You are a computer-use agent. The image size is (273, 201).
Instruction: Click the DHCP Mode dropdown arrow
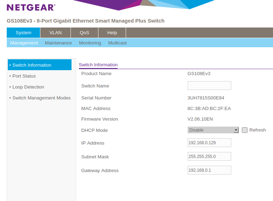pyautogui.click(x=236, y=130)
